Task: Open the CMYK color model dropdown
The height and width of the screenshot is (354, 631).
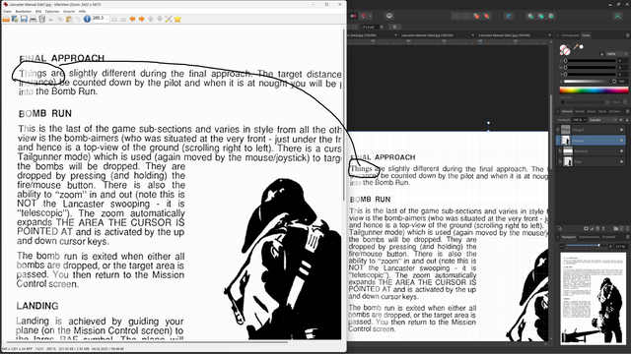Action: [x=617, y=54]
